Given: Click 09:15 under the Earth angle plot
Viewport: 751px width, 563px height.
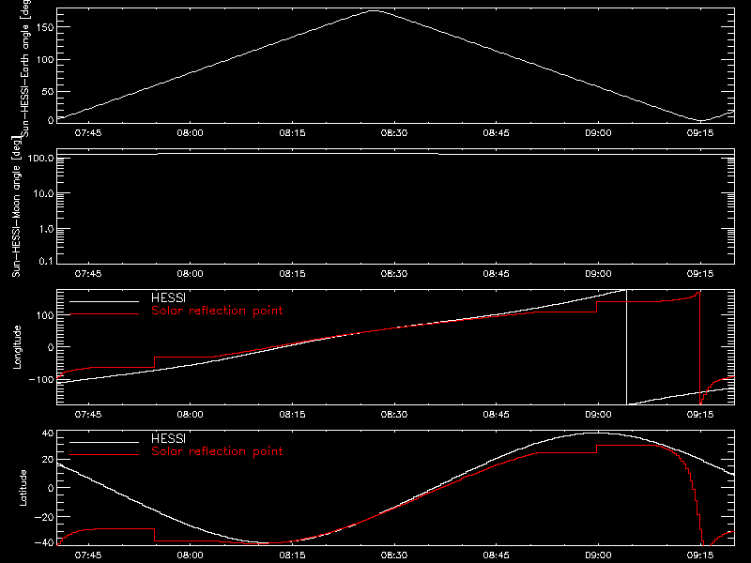Looking at the screenshot, I should (x=700, y=133).
